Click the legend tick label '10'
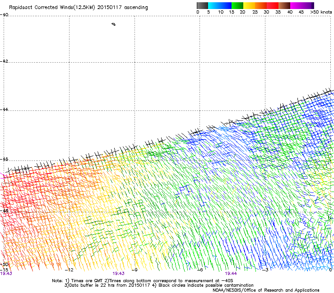Screen dimensions: 334x293 coord(221,12)
